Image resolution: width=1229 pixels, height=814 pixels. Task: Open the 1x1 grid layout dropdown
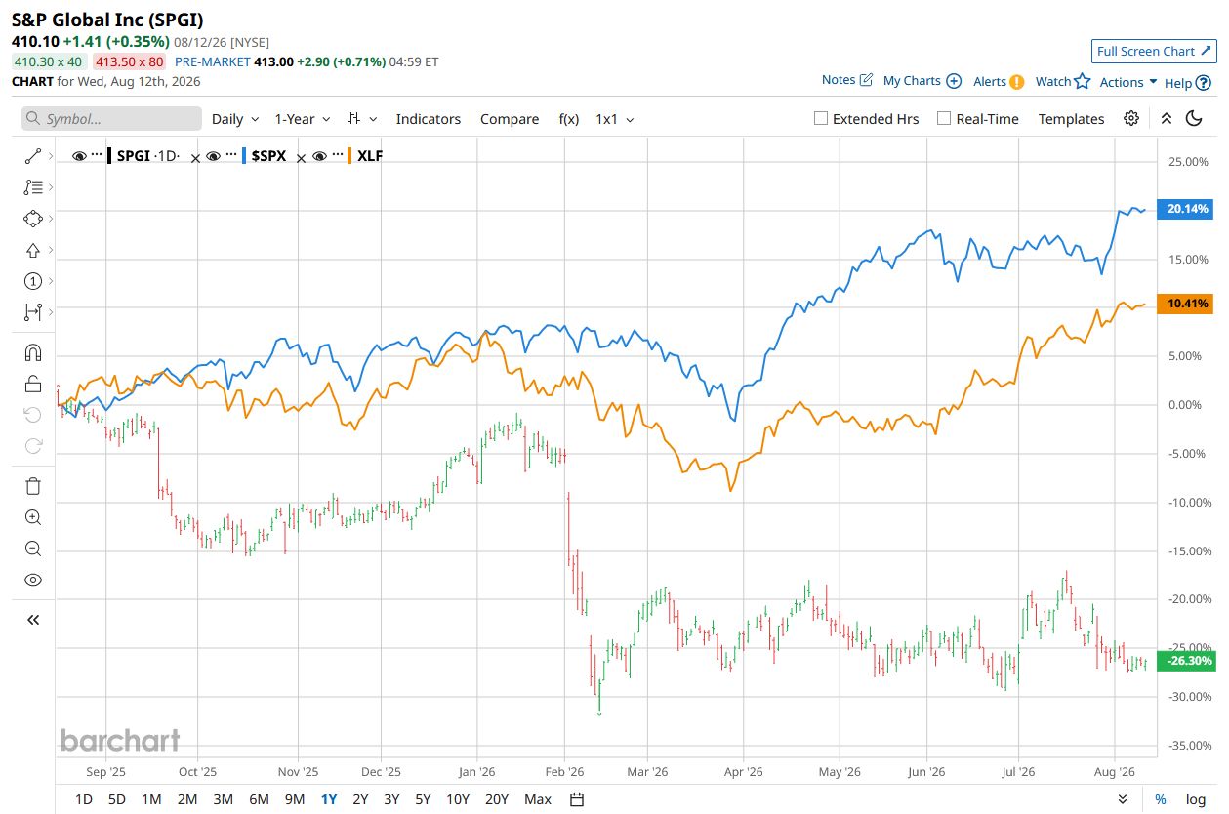(615, 118)
